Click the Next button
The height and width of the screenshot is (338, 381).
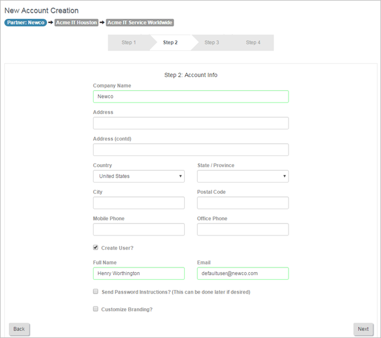pyautogui.click(x=363, y=329)
